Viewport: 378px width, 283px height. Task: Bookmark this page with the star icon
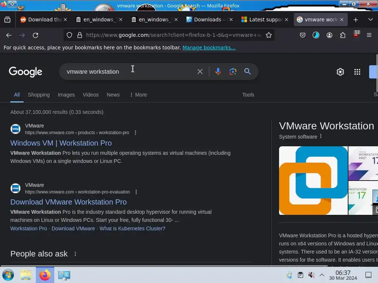[x=269, y=35]
